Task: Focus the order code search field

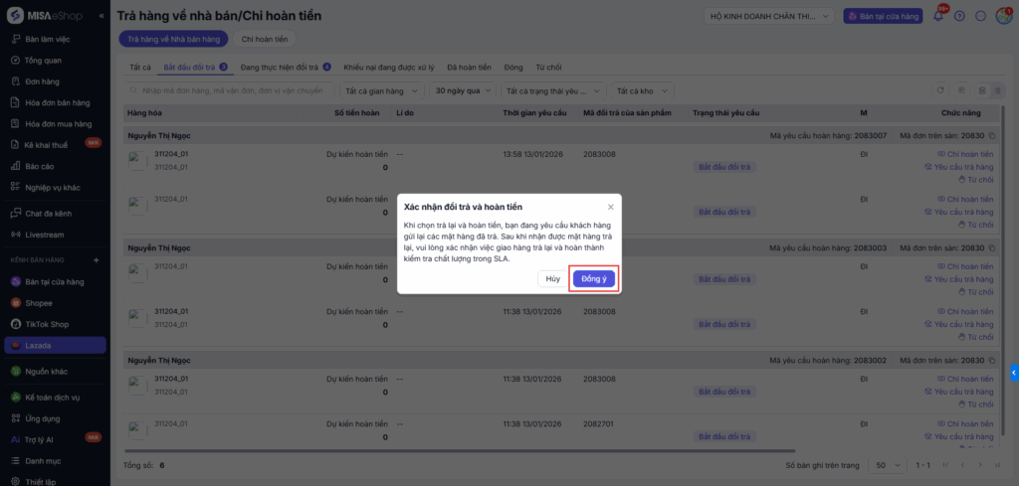Action: coord(230,90)
